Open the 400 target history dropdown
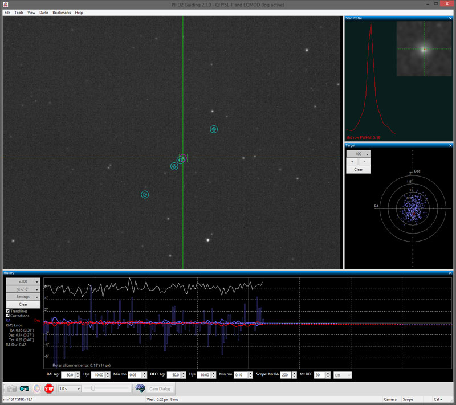 (x=359, y=154)
